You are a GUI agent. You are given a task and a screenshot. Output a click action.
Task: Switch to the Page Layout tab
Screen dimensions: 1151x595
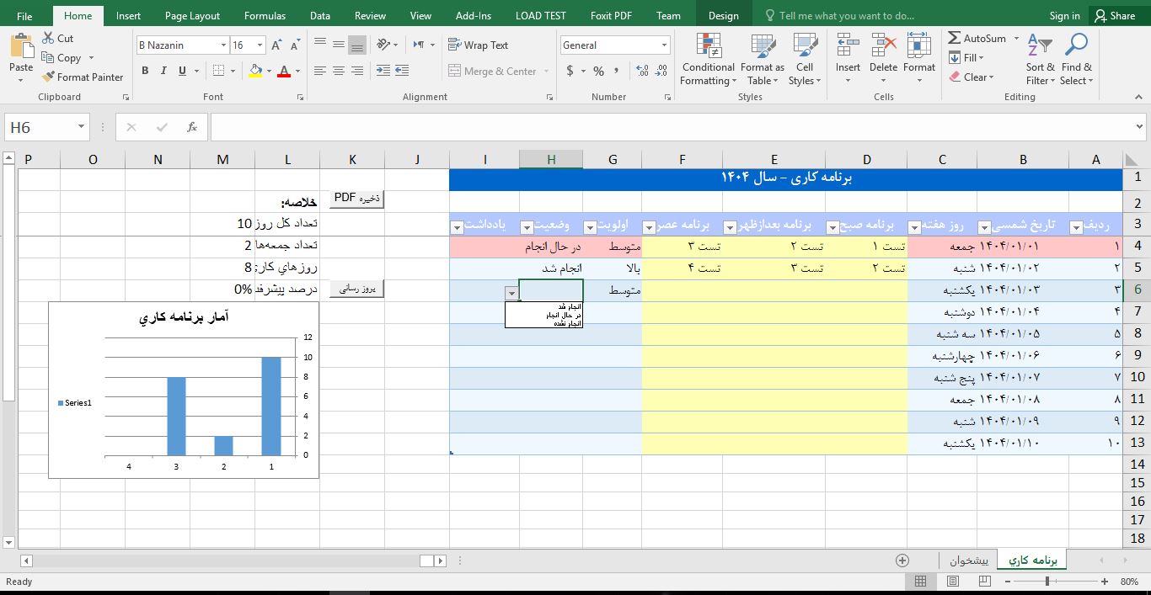tap(192, 15)
